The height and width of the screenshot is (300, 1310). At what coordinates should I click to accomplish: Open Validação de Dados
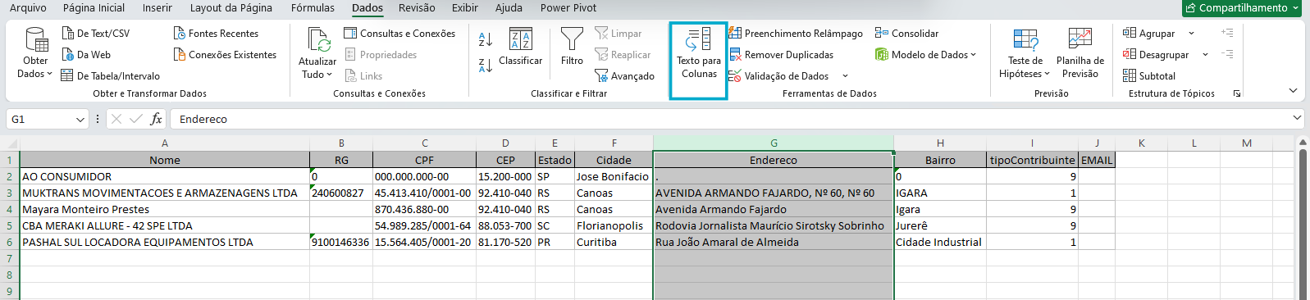(x=779, y=76)
